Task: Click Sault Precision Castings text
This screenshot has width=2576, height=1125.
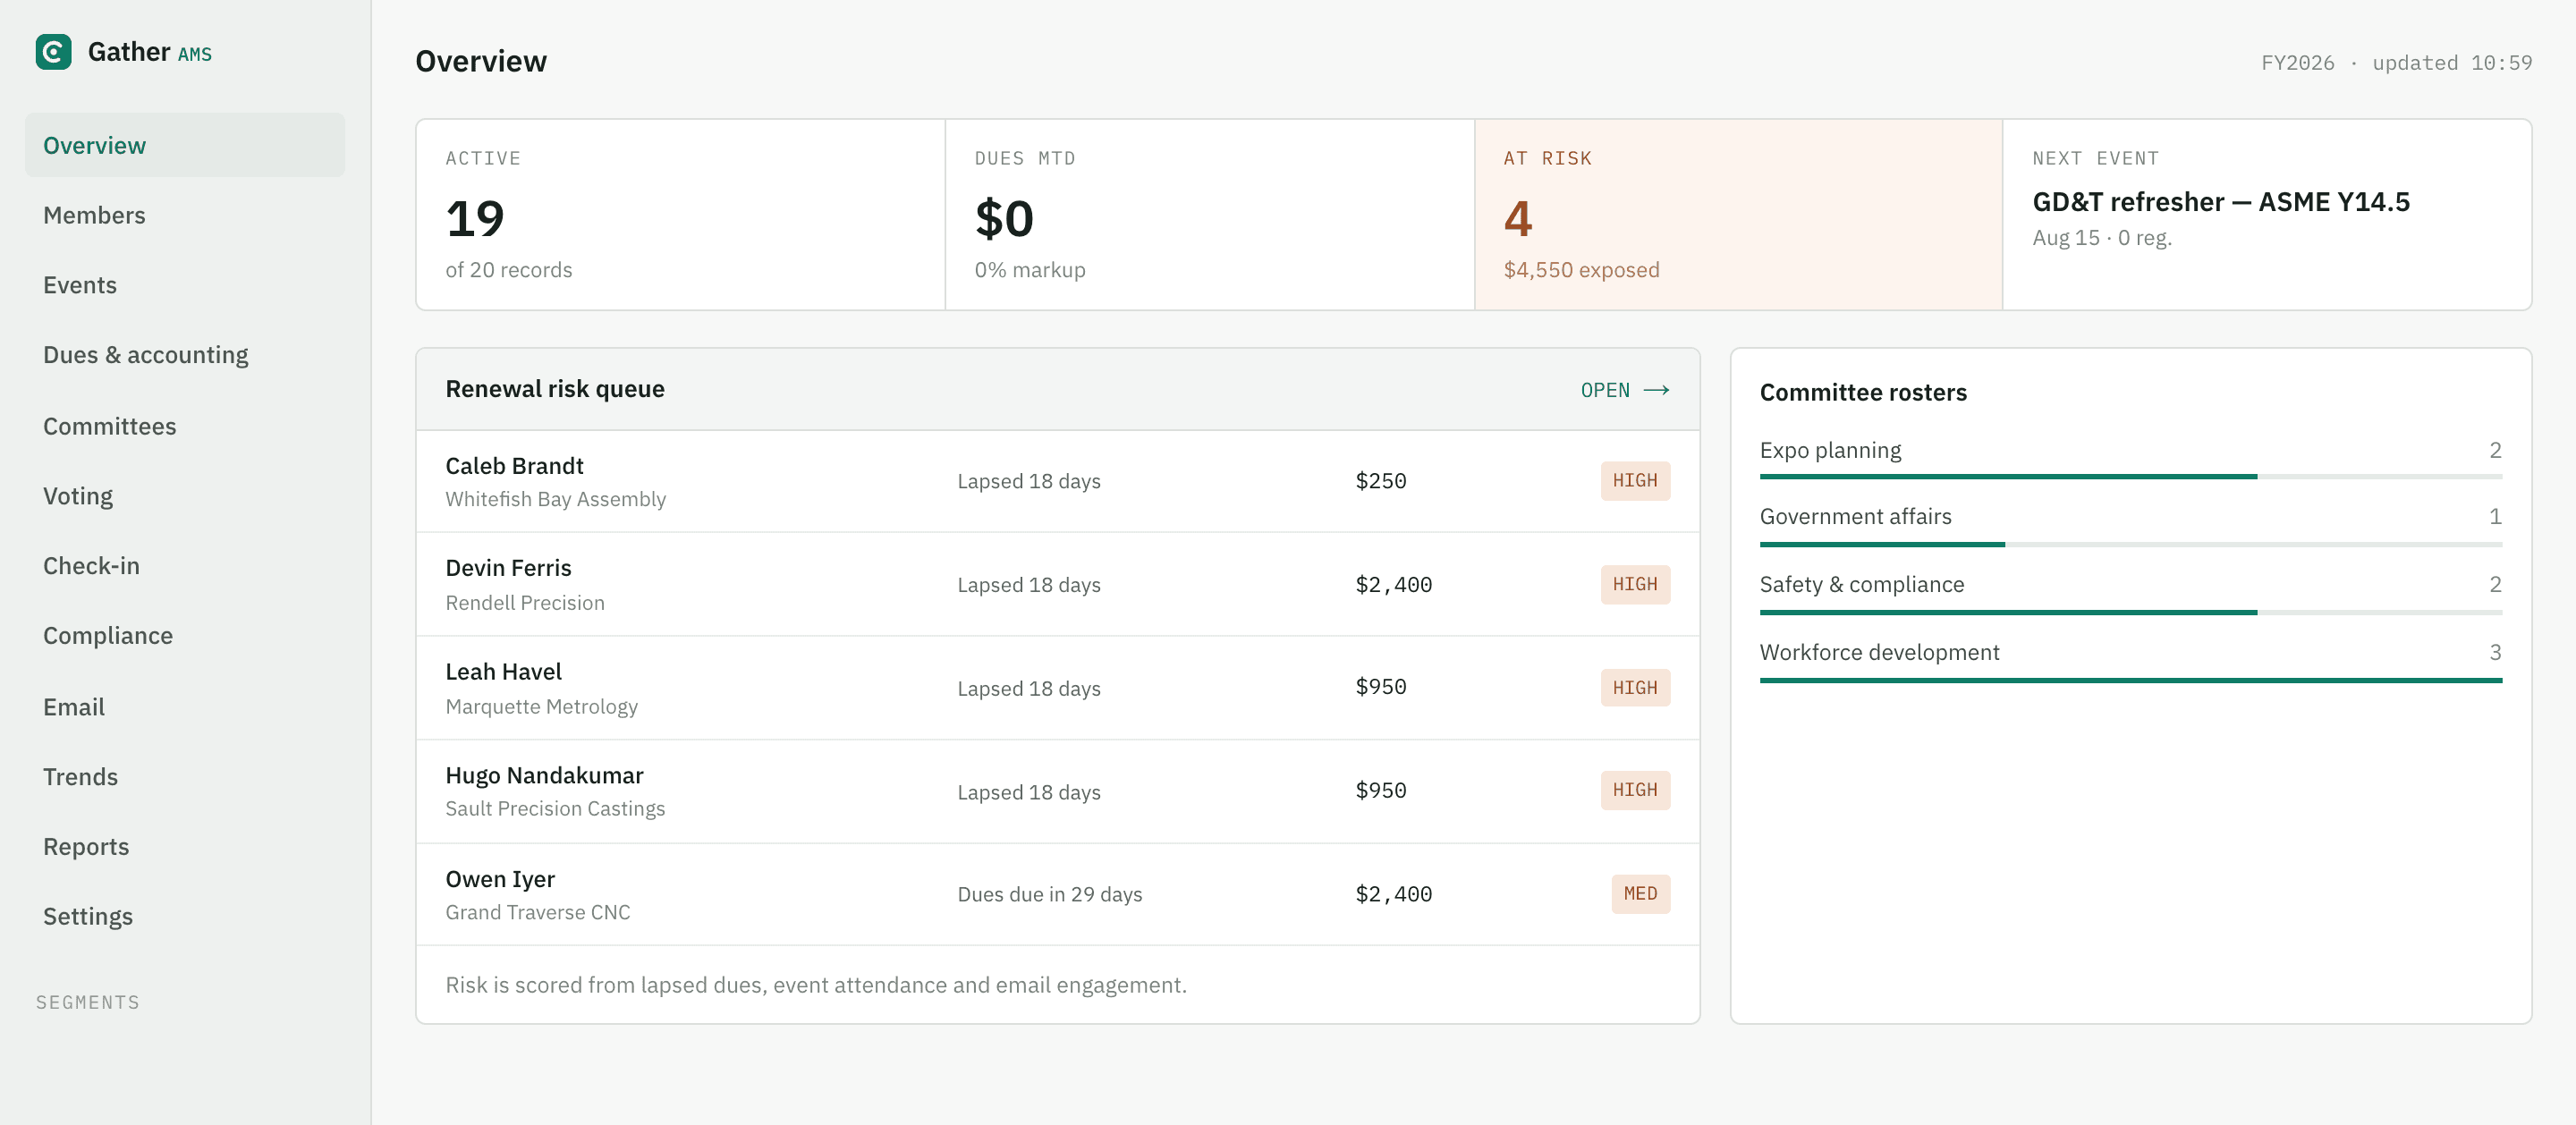Action: (555, 809)
